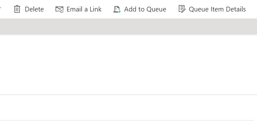
Task: Click the trash can lid
Action: coord(17,6)
